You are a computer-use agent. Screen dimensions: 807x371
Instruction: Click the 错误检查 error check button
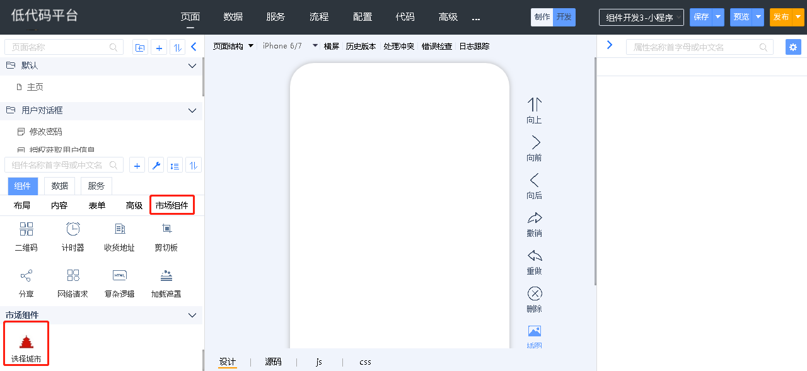[x=436, y=46]
